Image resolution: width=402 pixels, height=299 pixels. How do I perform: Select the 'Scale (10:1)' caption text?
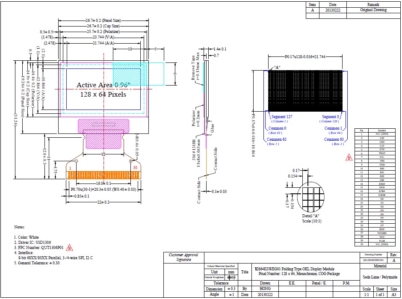311,221
